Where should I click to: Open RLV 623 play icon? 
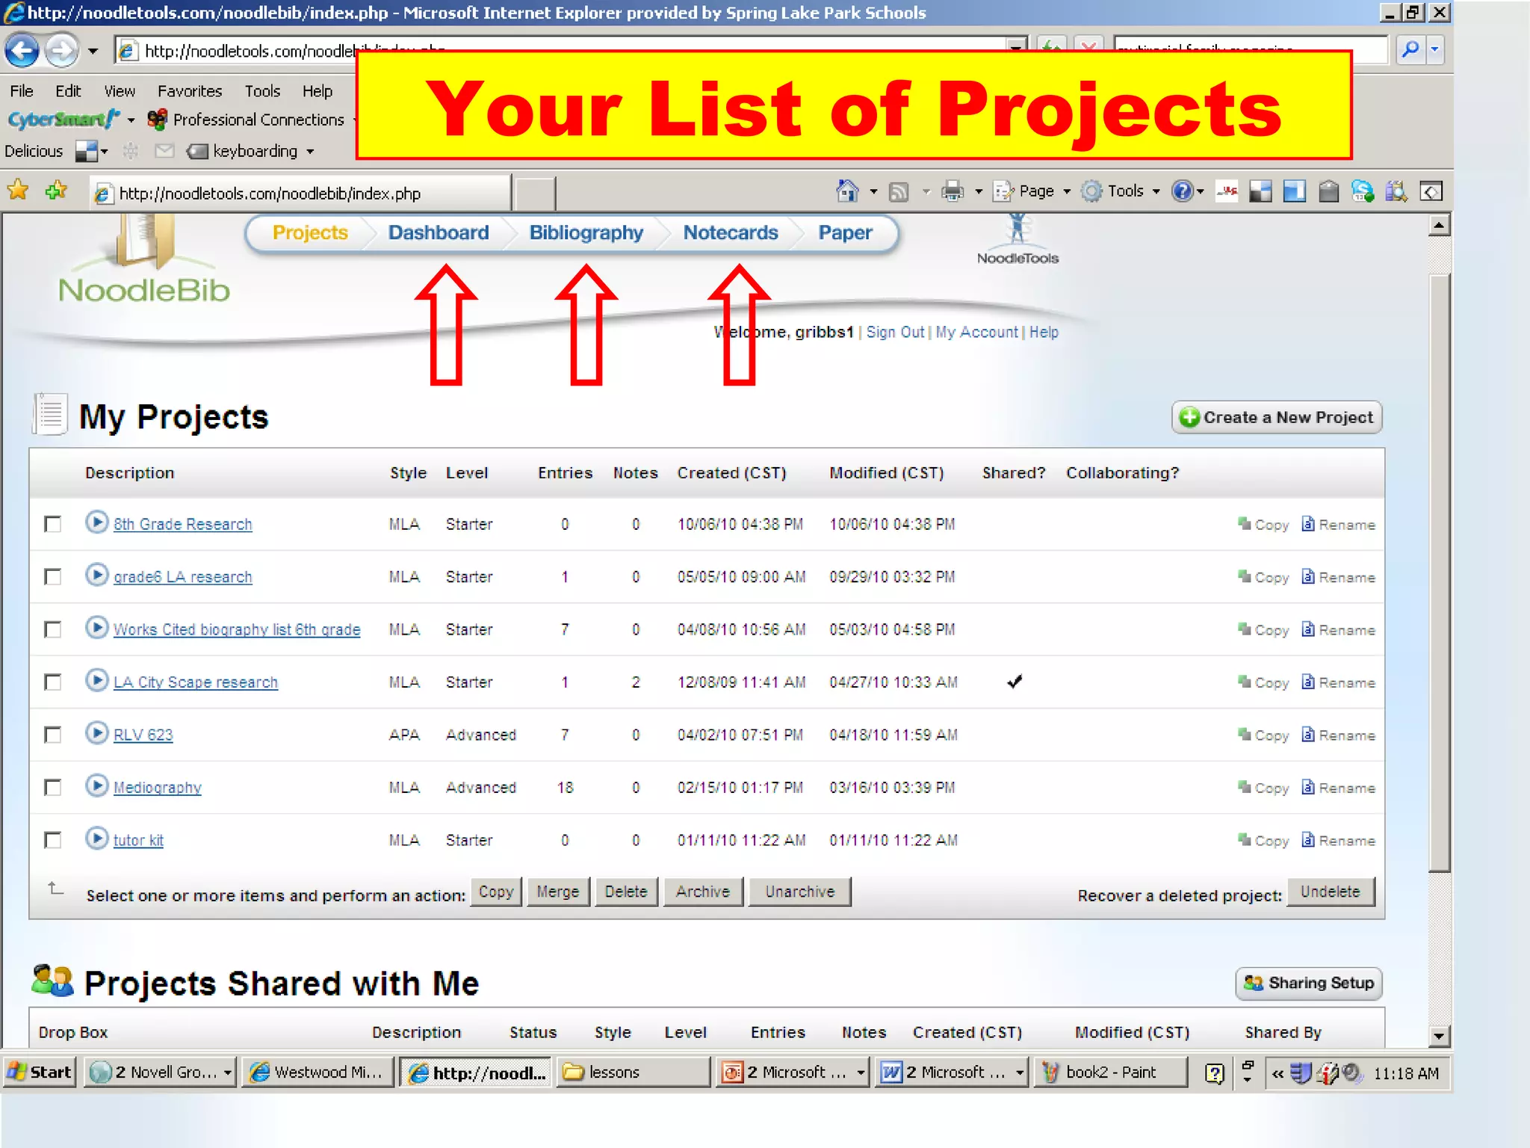[96, 732]
